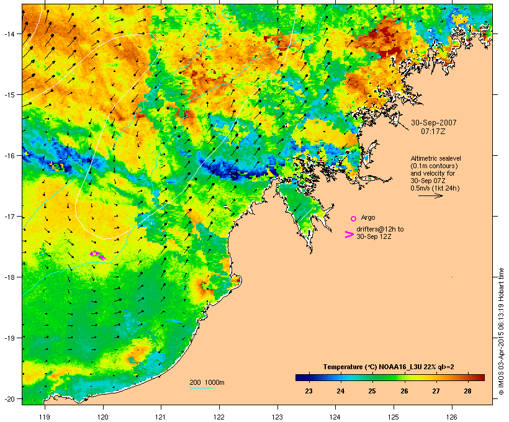Click the latitude axis label '-20'

point(9,399)
